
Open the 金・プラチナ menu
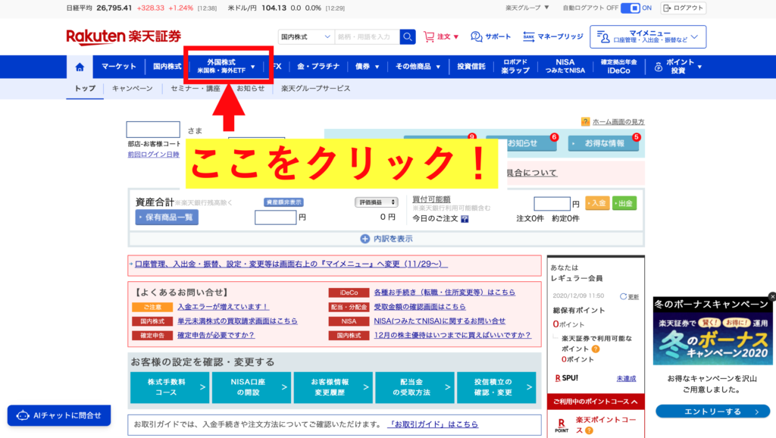pos(318,67)
